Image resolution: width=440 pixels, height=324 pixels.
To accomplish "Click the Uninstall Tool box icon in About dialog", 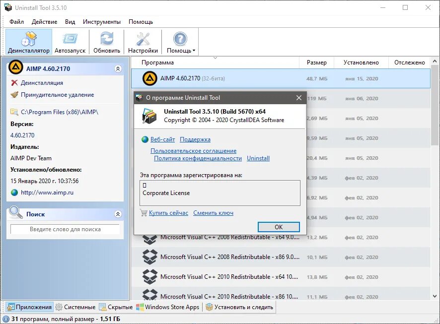I will point(149,116).
